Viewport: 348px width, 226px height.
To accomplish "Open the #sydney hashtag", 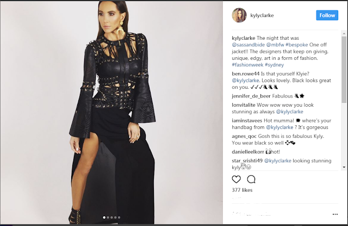I will click(x=274, y=65).
